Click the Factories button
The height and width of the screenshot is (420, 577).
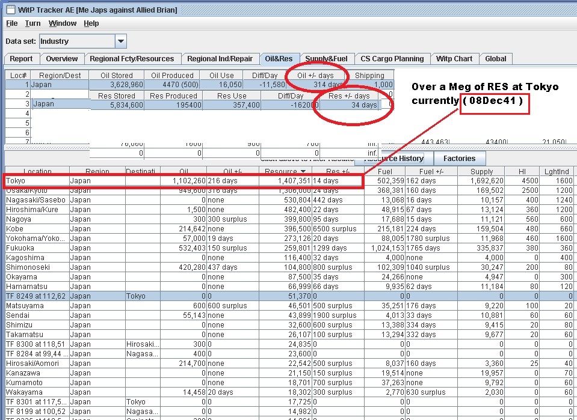(x=459, y=159)
